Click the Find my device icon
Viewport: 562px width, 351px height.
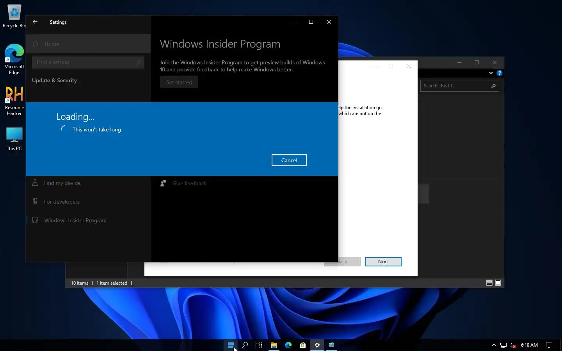35,183
